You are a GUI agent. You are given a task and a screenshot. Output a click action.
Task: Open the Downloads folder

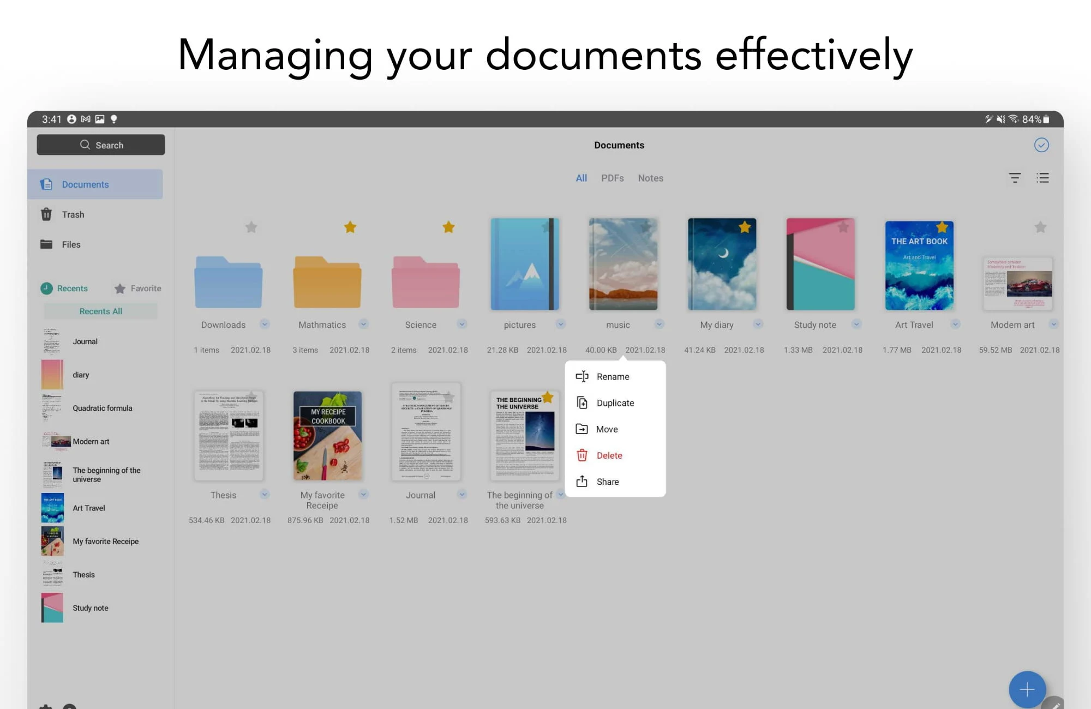point(229,282)
